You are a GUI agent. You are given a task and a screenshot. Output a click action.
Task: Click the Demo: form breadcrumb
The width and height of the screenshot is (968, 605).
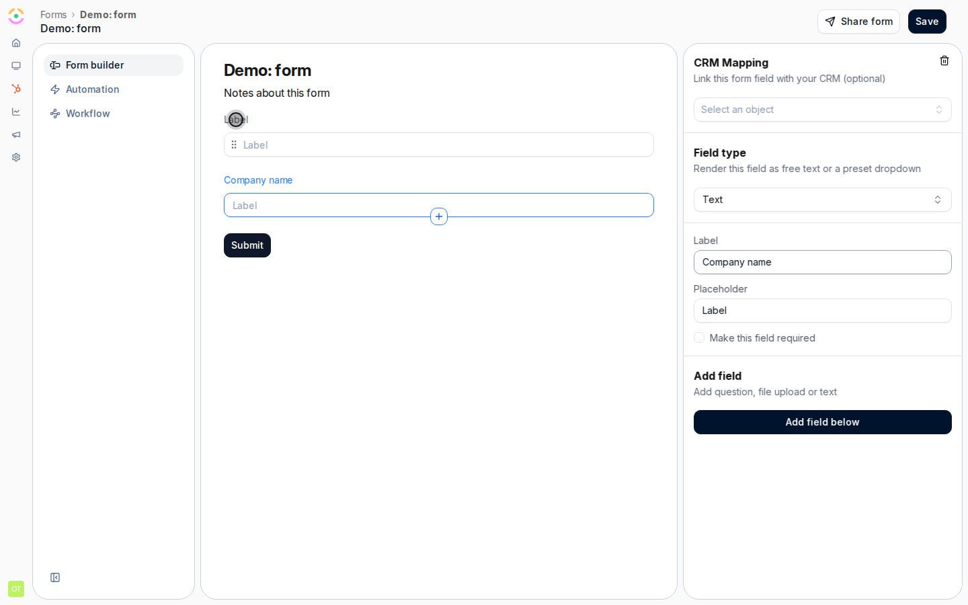click(x=108, y=15)
